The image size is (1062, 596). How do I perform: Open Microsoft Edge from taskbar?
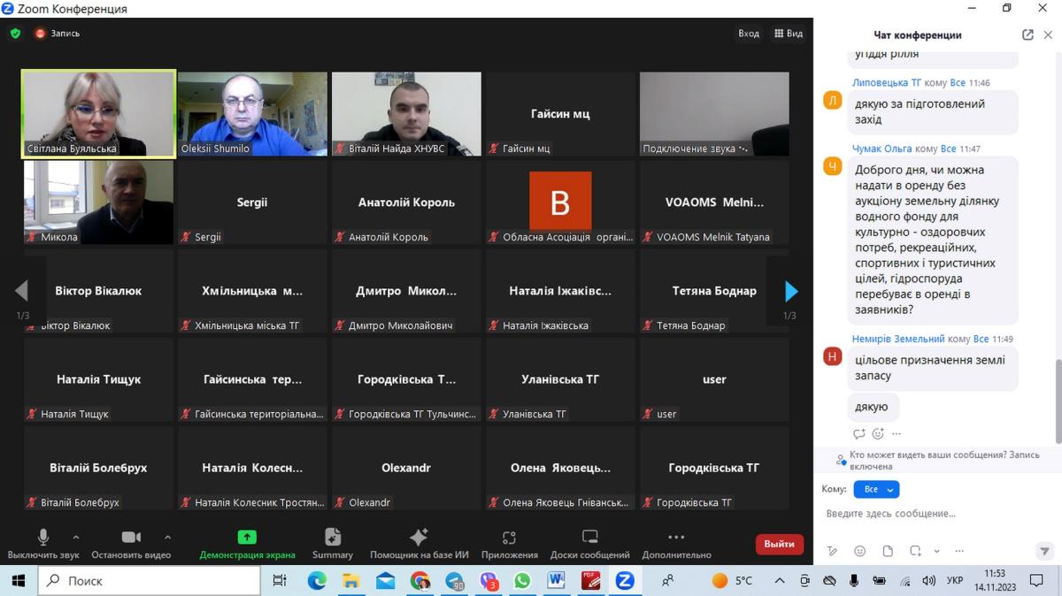(317, 581)
